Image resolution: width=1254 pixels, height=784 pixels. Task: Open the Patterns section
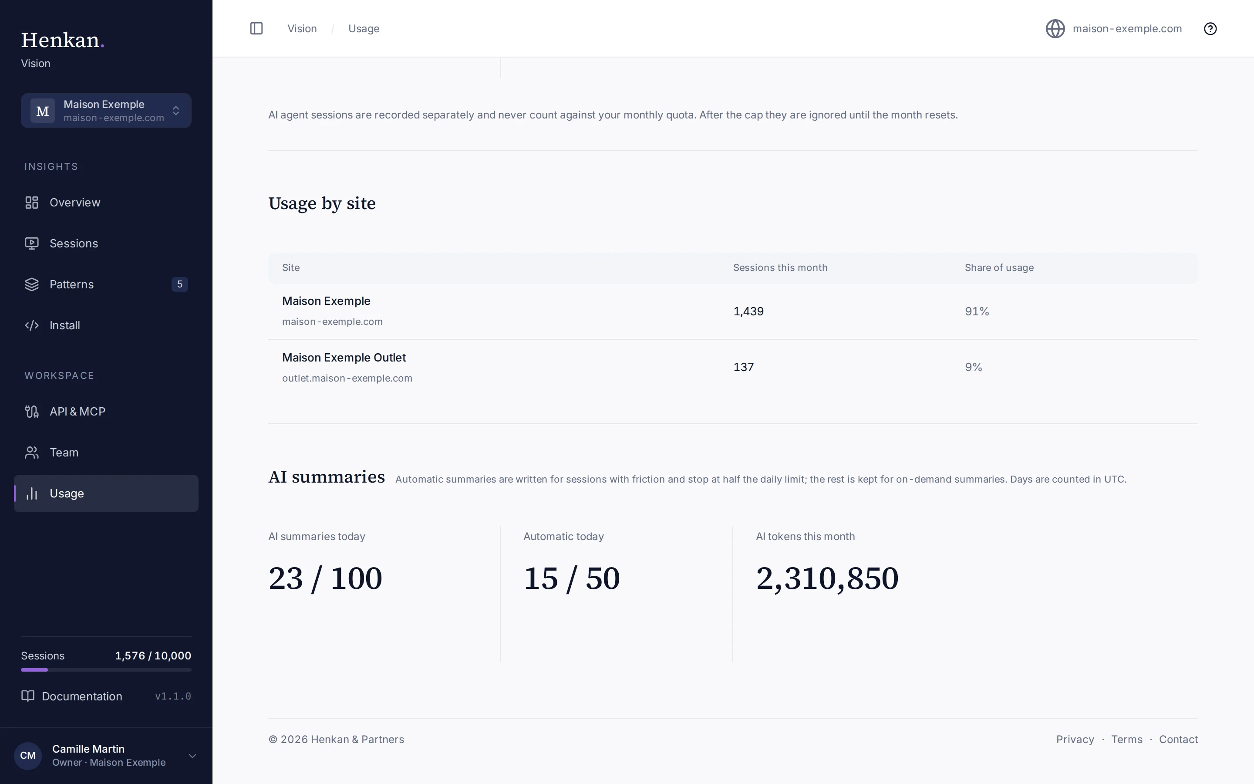click(x=106, y=284)
